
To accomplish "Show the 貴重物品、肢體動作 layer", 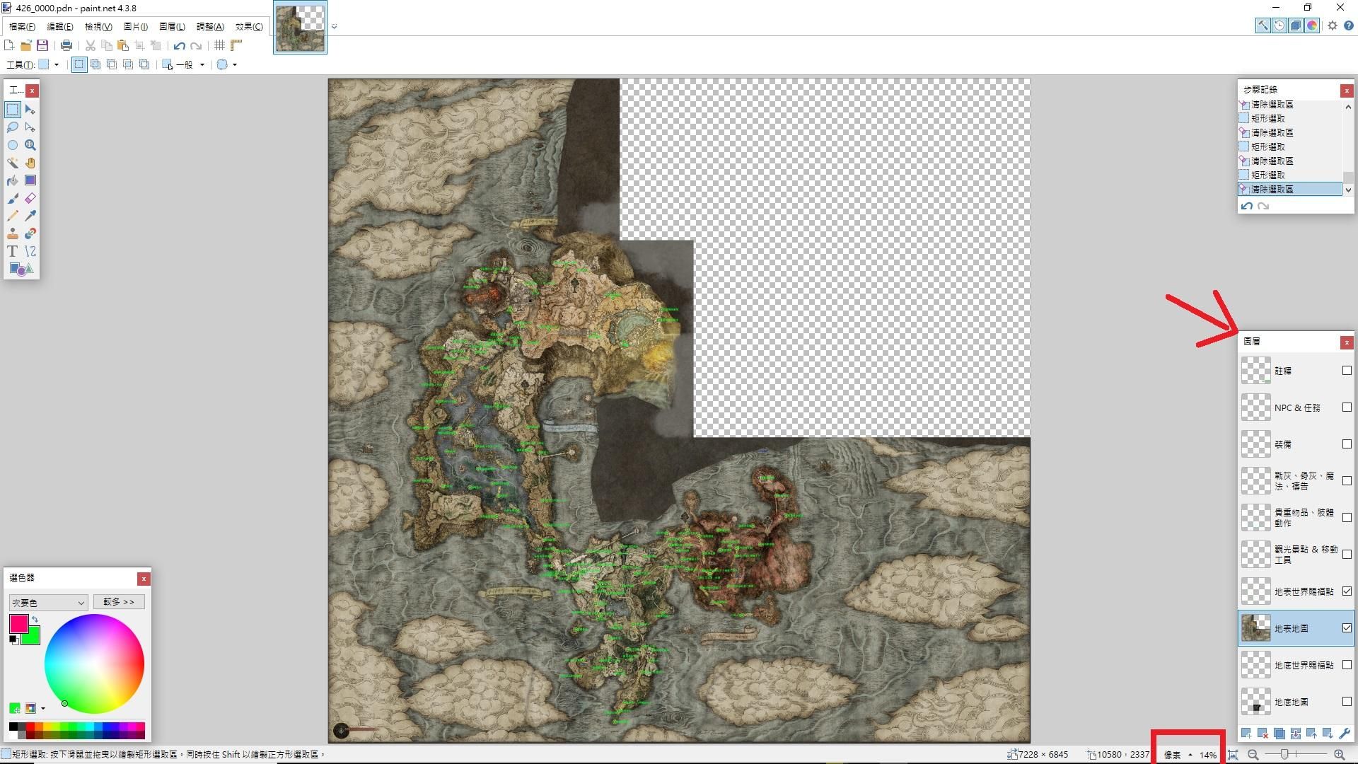I will [1347, 518].
